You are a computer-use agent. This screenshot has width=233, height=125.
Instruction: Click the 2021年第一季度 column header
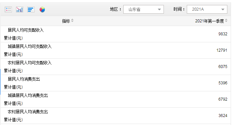point(209,21)
